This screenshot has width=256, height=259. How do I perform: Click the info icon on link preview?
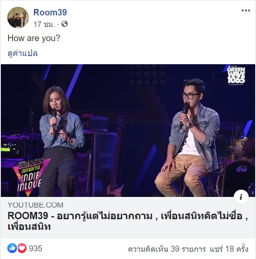[x=241, y=197]
